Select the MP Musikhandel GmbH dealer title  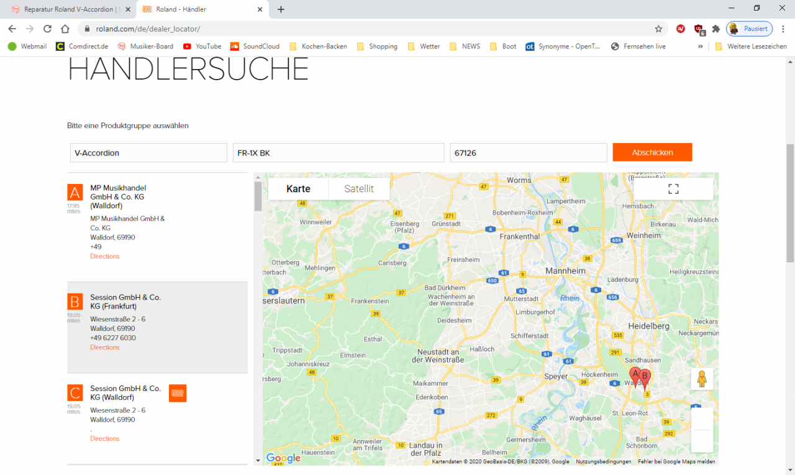pyautogui.click(x=118, y=196)
